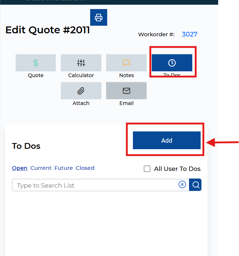Open the Quote dollar-sign section

coord(35,63)
